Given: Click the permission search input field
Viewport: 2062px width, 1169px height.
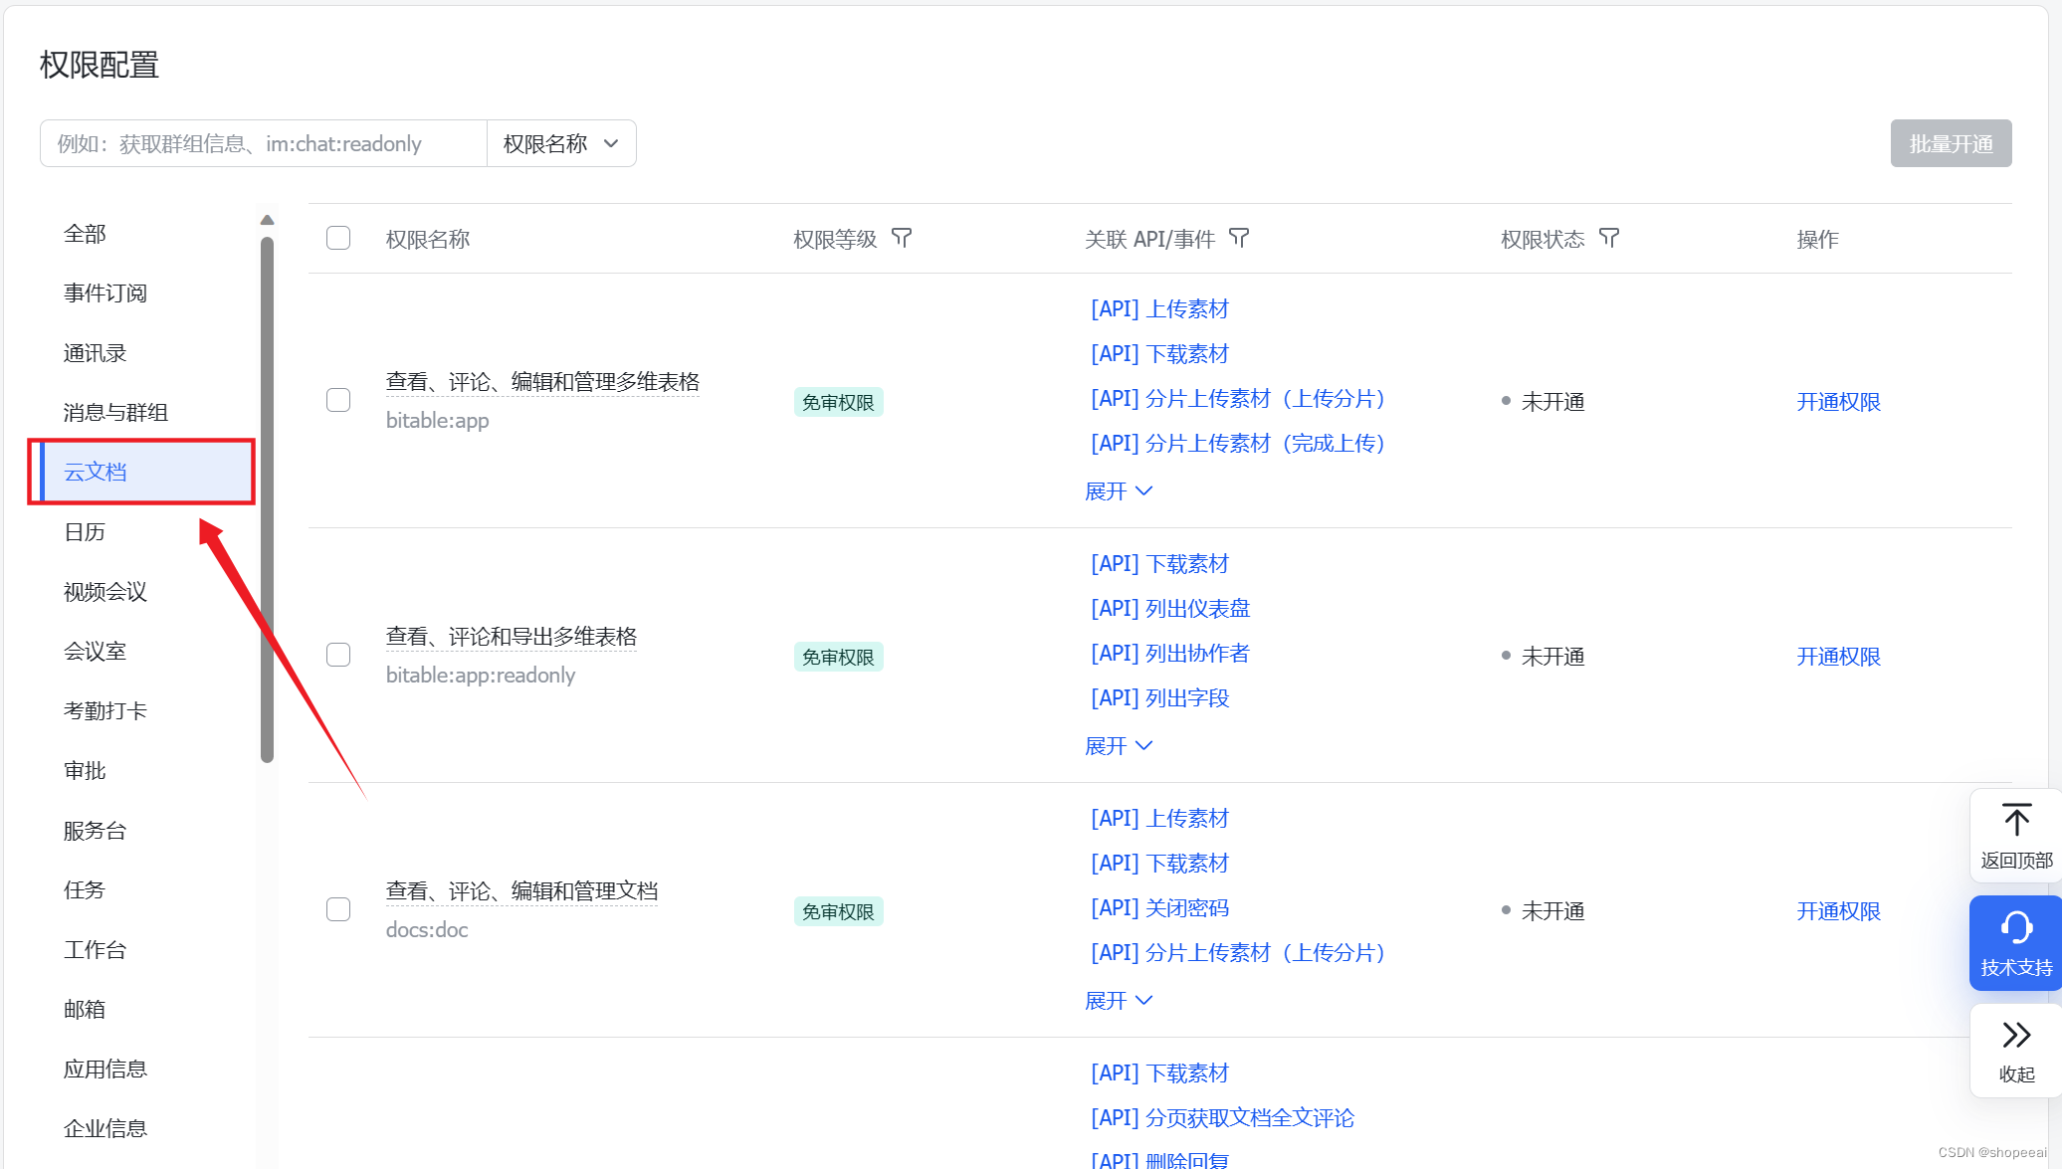Looking at the screenshot, I should [264, 143].
